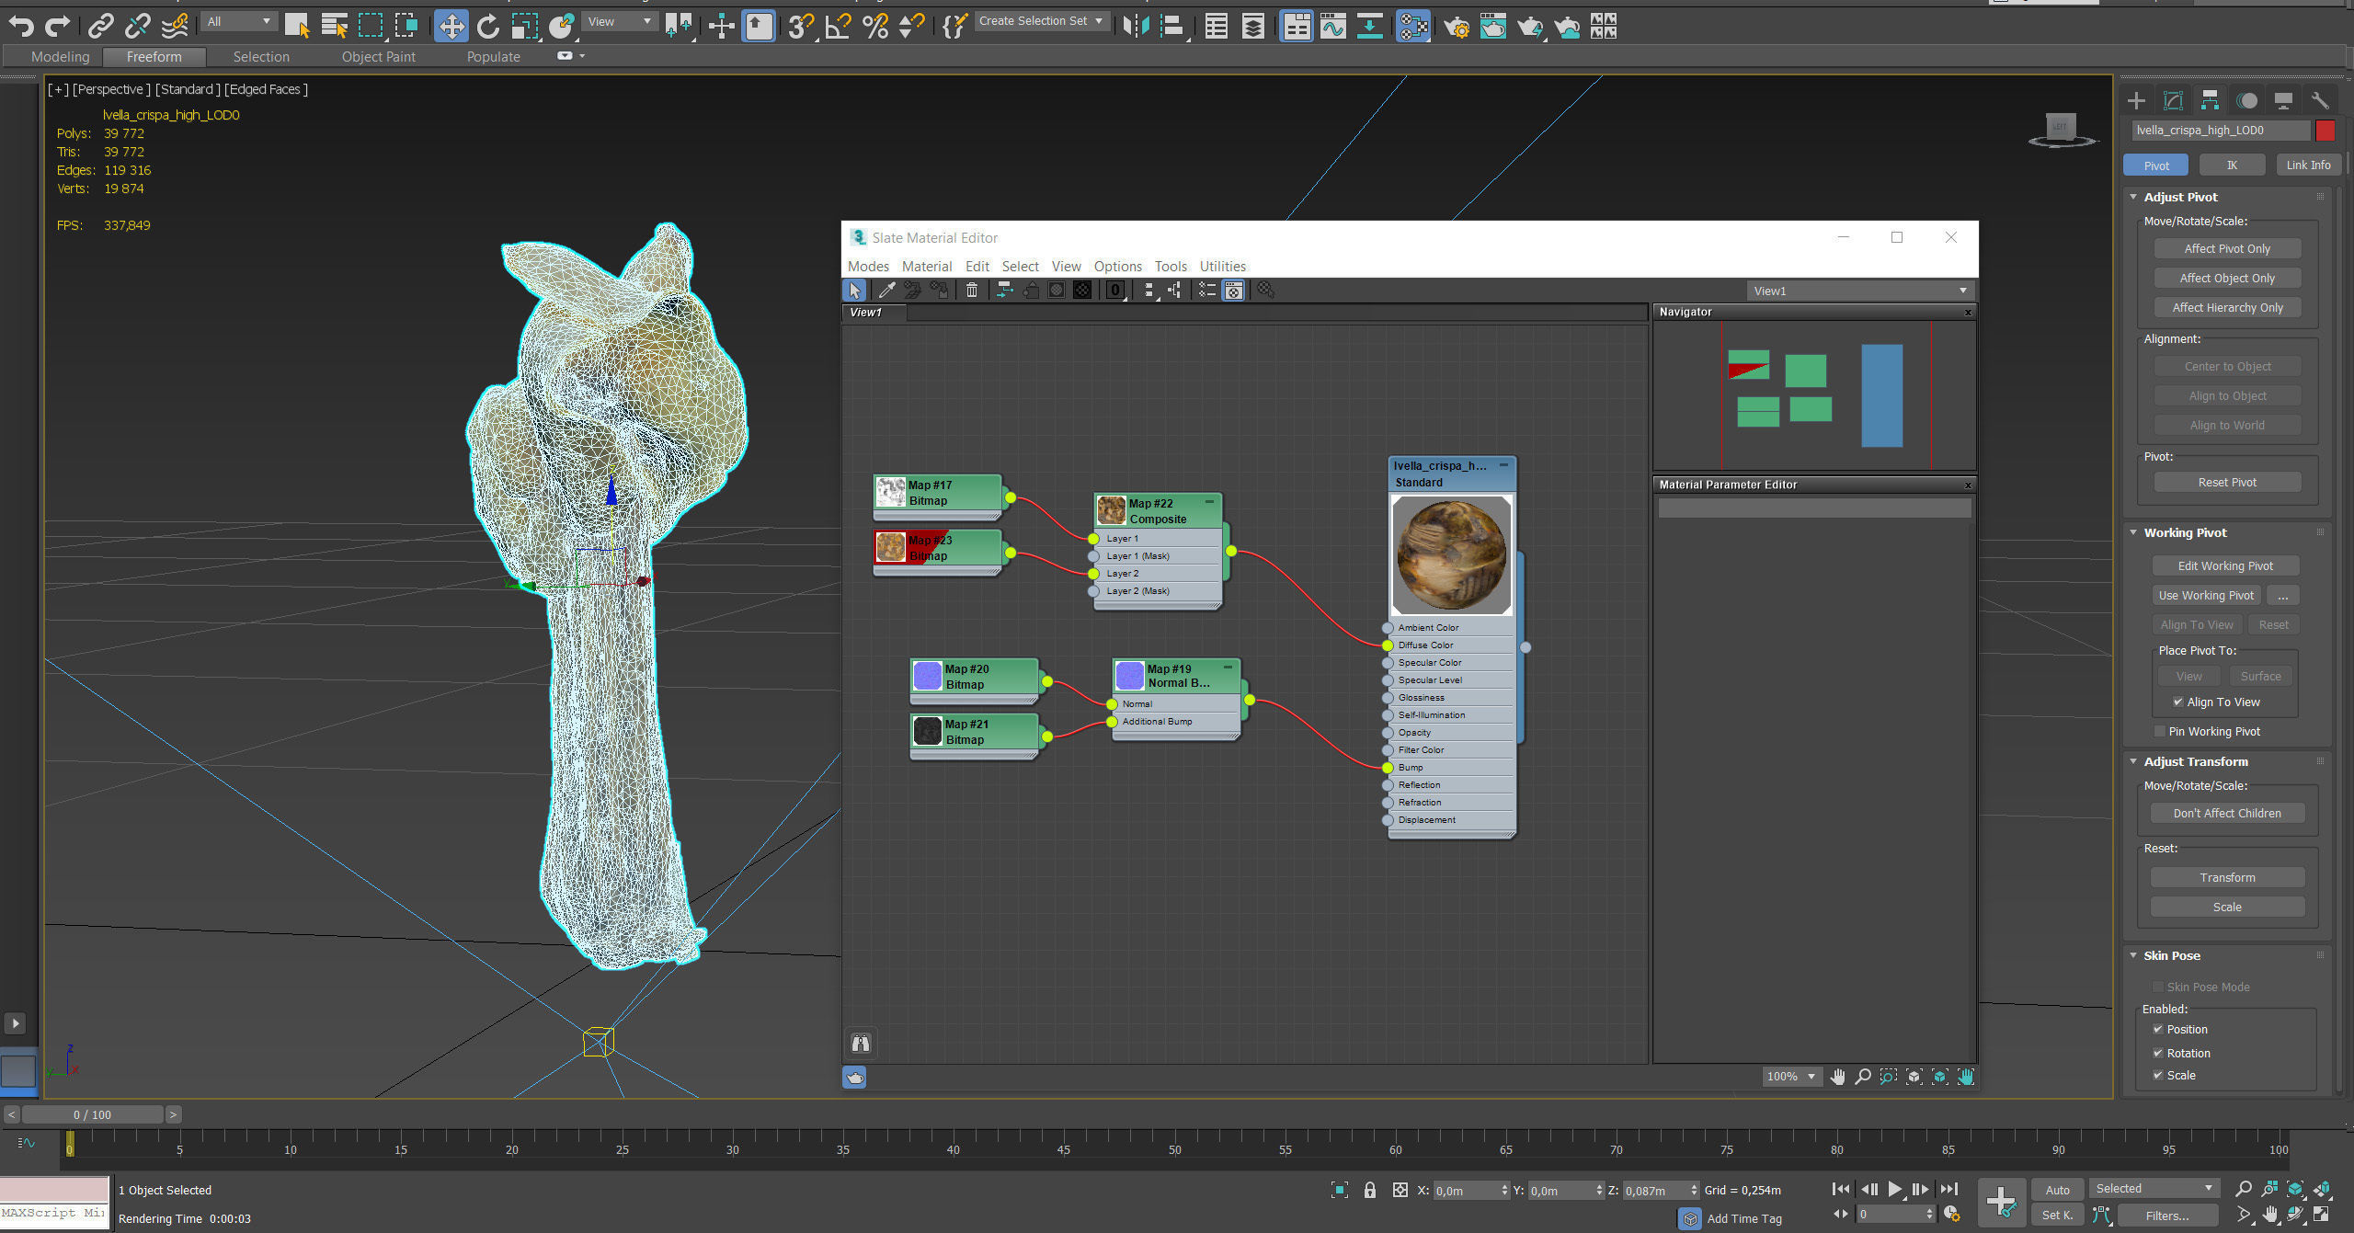Screen dimensions: 2354x1233
Task: Open the Utilities wrench panel
Action: point(2320,100)
